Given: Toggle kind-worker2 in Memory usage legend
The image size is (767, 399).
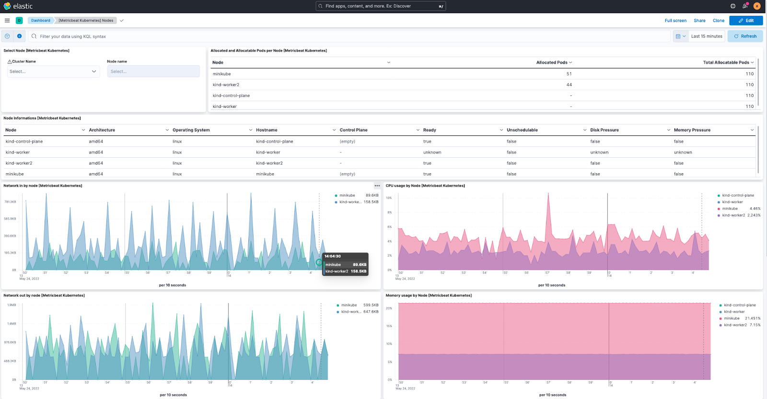Looking at the screenshot, I should point(735,325).
